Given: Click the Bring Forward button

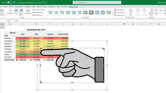Looking at the screenshot, I should pos(138,12).
